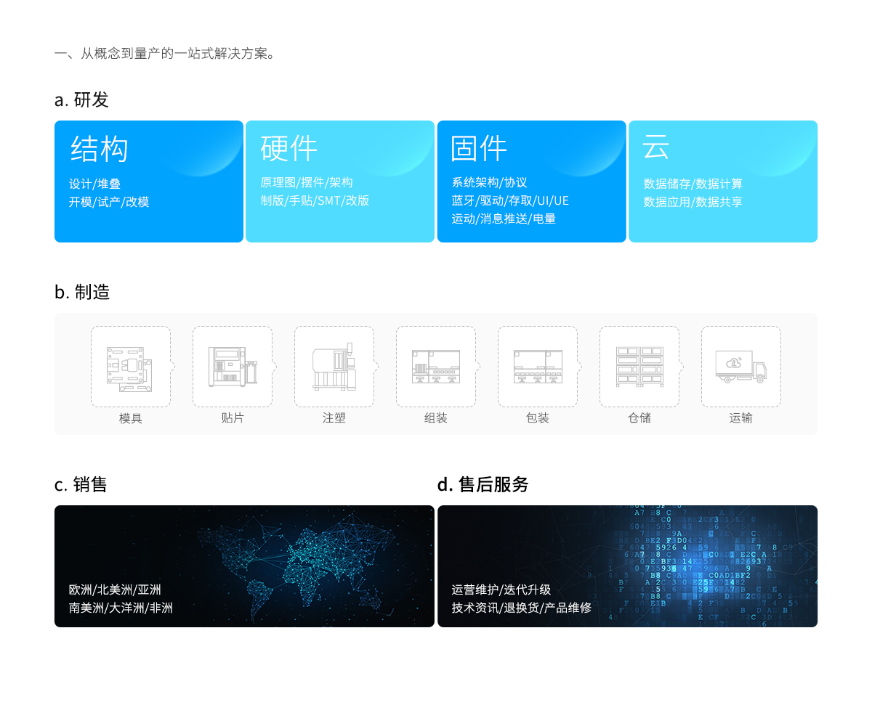The width and height of the screenshot is (872, 726).
Task: Click the b. 制造 section heading
Action: coord(82,292)
